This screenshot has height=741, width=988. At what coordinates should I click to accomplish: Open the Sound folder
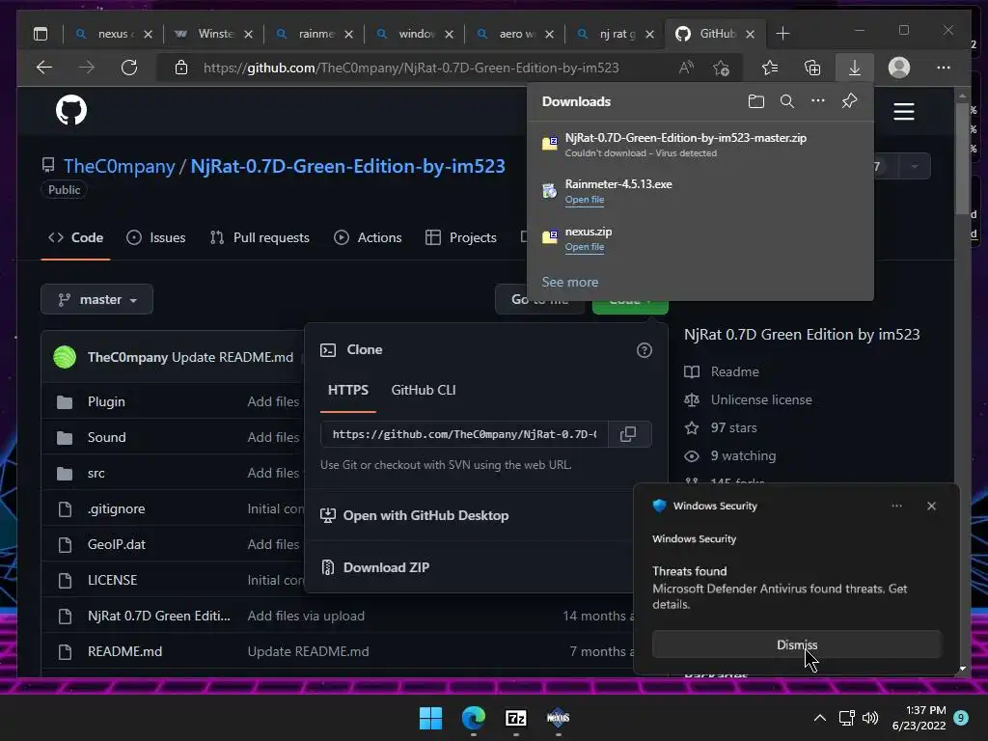106,437
